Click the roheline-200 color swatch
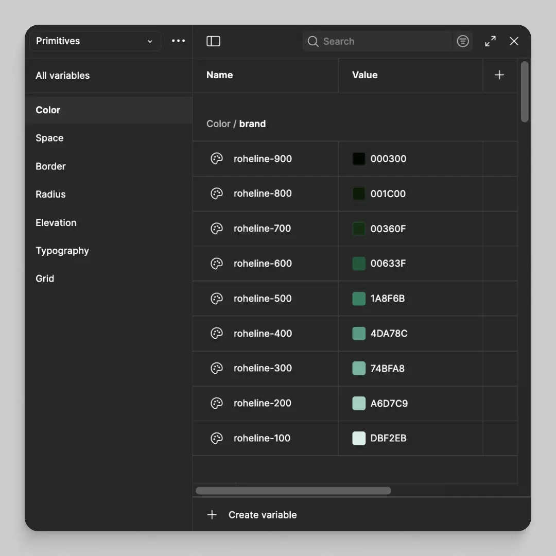 (x=359, y=403)
